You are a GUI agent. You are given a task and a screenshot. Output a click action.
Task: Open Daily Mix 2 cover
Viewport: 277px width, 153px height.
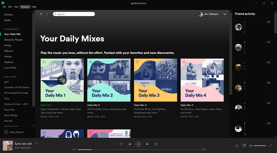coord(109,80)
